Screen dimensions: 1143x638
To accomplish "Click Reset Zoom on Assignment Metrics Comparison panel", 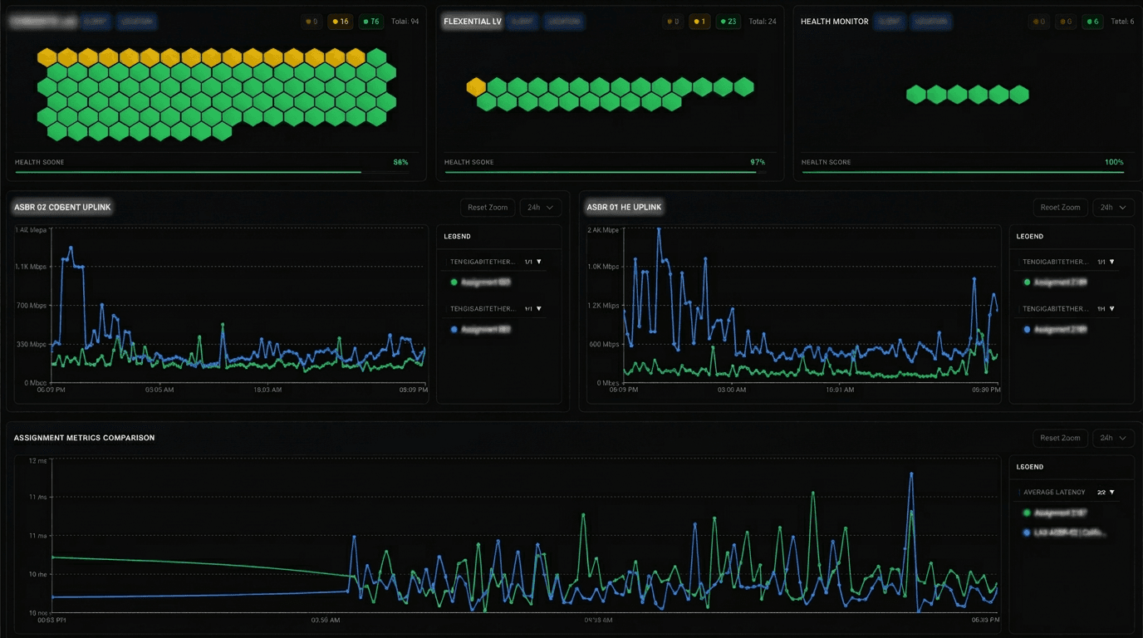I will coord(1059,438).
